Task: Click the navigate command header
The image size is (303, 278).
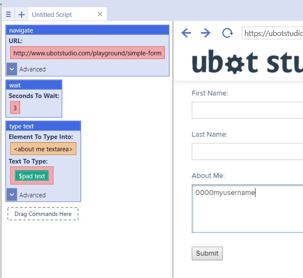Action: (x=87, y=30)
